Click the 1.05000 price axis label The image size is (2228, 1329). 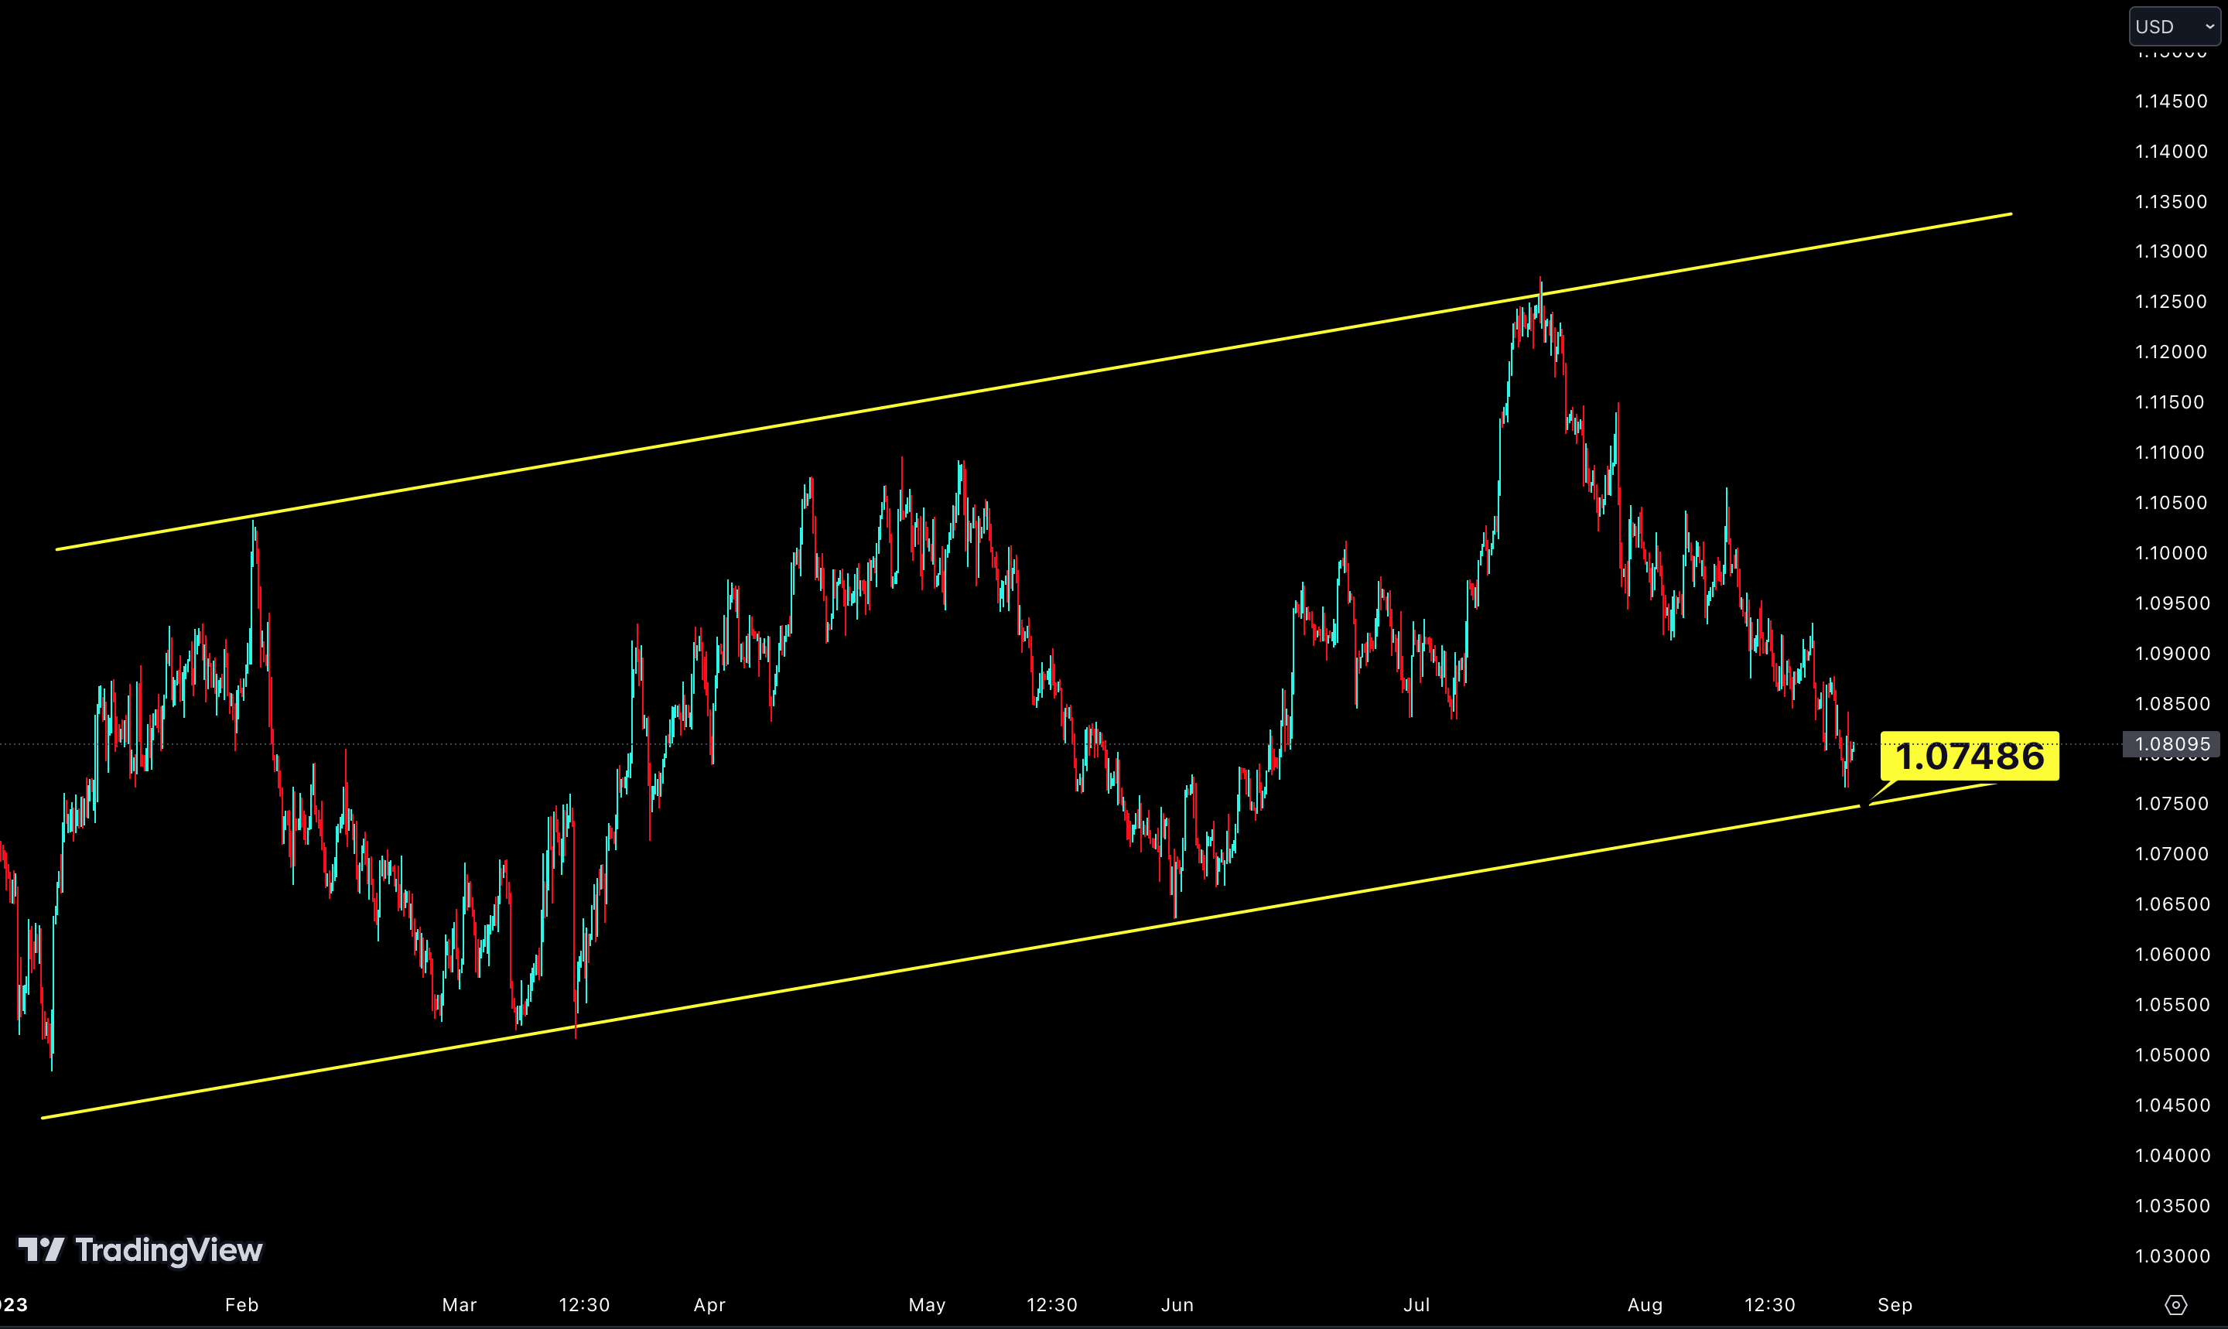(x=2171, y=1055)
